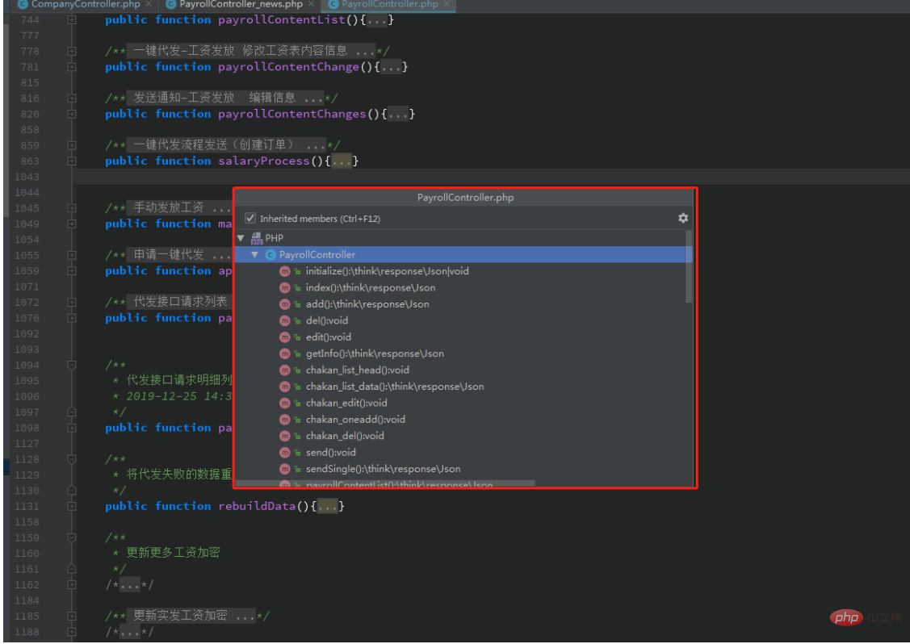Select chakan_list_head():void in the structure list

click(358, 370)
